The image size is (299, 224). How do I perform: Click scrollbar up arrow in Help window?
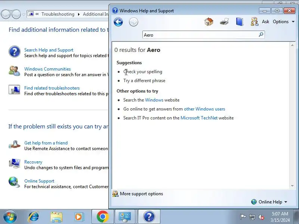(x=292, y=45)
